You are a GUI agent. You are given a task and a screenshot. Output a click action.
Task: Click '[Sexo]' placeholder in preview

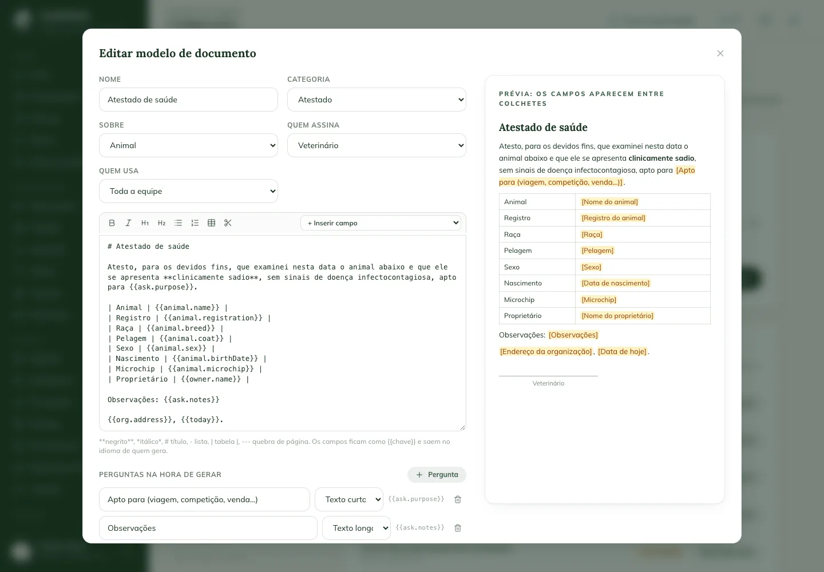click(x=592, y=267)
